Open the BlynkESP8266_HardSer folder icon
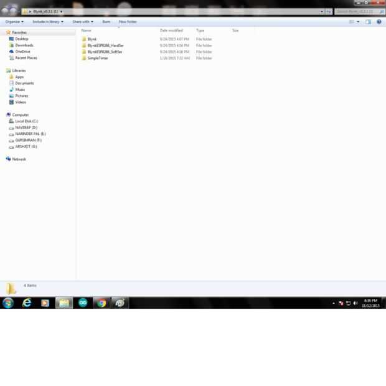 [x=84, y=45]
